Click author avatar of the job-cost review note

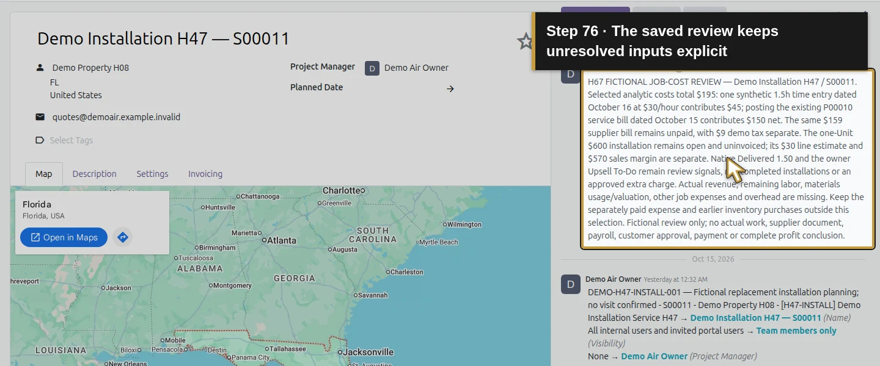(x=571, y=74)
